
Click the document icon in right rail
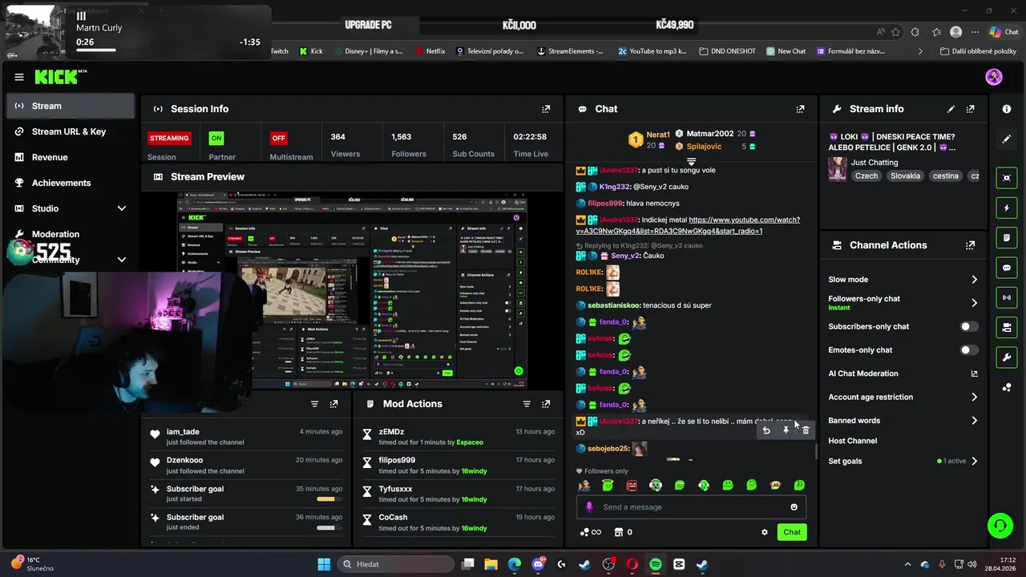click(x=1007, y=238)
